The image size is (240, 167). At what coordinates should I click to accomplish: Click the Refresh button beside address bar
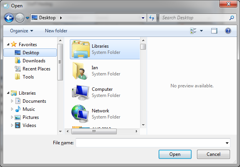pos(152,18)
